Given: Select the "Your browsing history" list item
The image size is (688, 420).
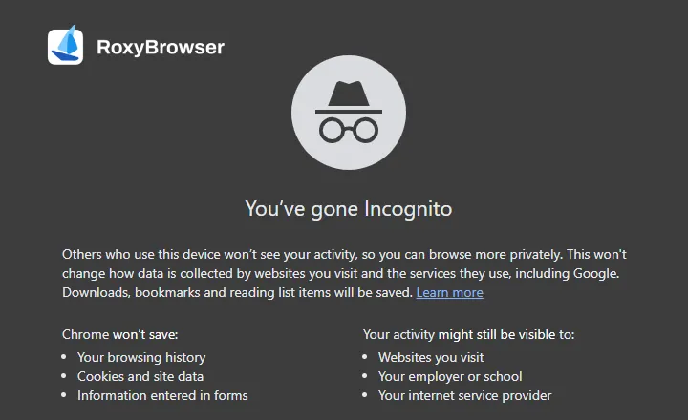Looking at the screenshot, I should (x=141, y=357).
